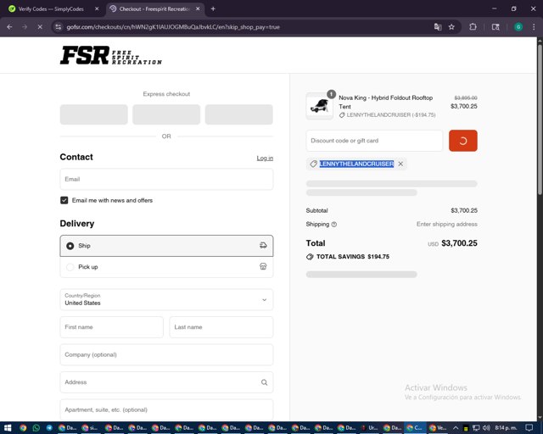Open the Chrome three-dot menu
The image size is (543, 434).
[x=534, y=27]
